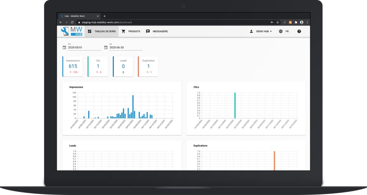
Task: Click the orange bar in Duplications chart
Action: pos(274,161)
